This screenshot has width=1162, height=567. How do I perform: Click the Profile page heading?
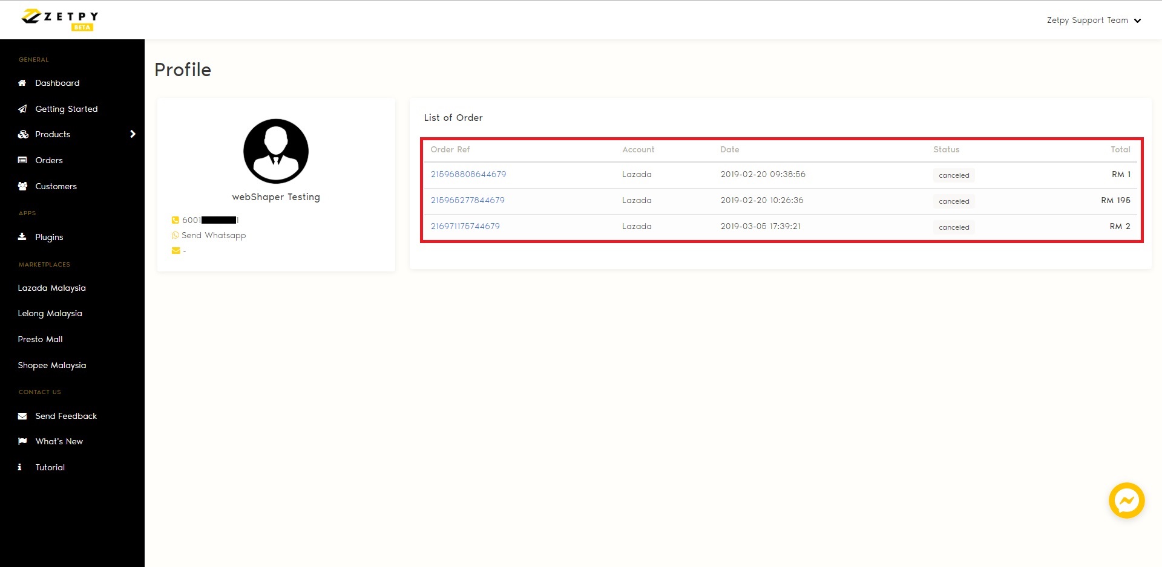[x=183, y=70]
